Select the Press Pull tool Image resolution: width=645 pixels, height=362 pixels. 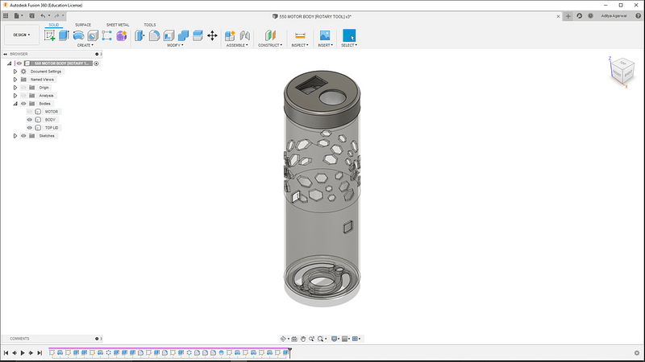pos(139,35)
